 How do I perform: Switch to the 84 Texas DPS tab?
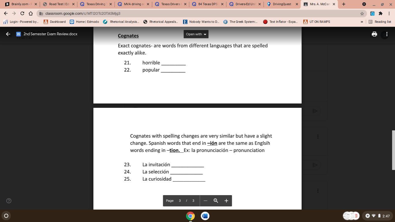[208, 4]
